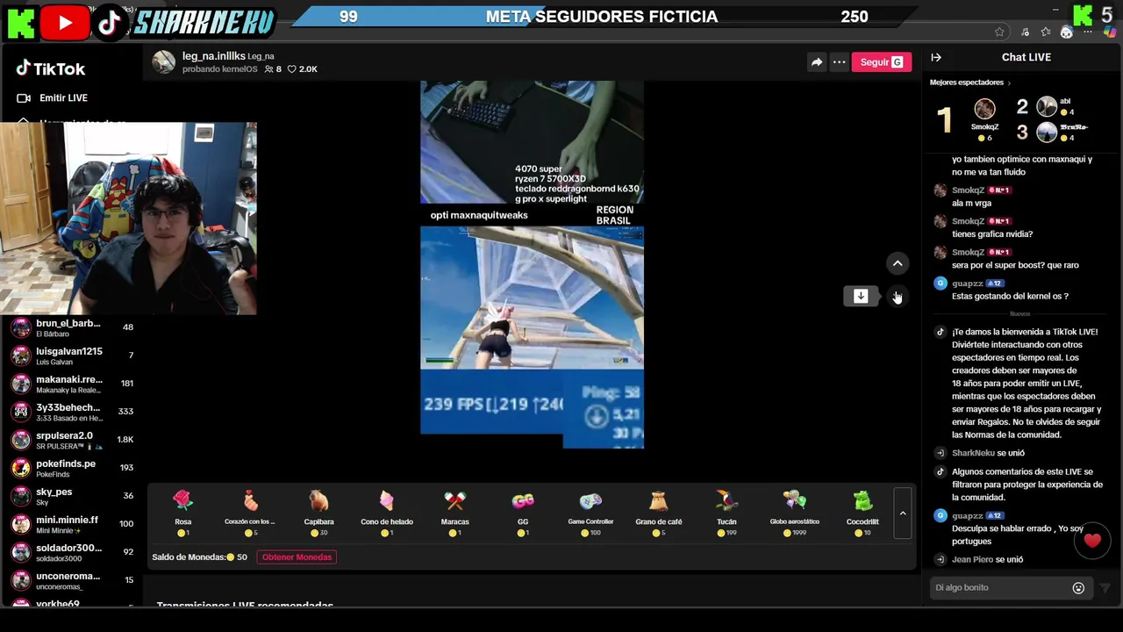Click guapzz username on the kernel os message

[x=968, y=284]
